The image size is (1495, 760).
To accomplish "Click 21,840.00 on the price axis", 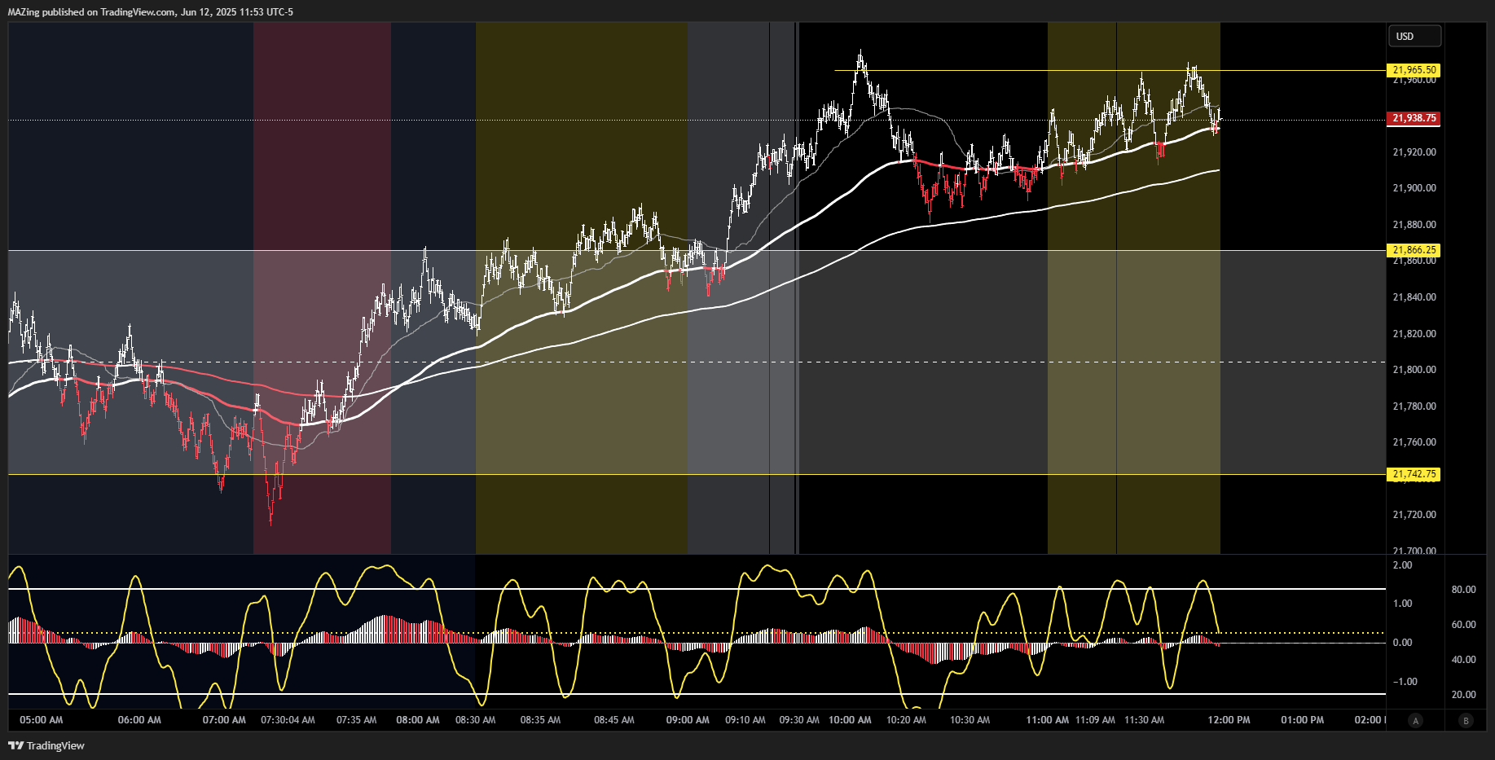I will 1414,297.
